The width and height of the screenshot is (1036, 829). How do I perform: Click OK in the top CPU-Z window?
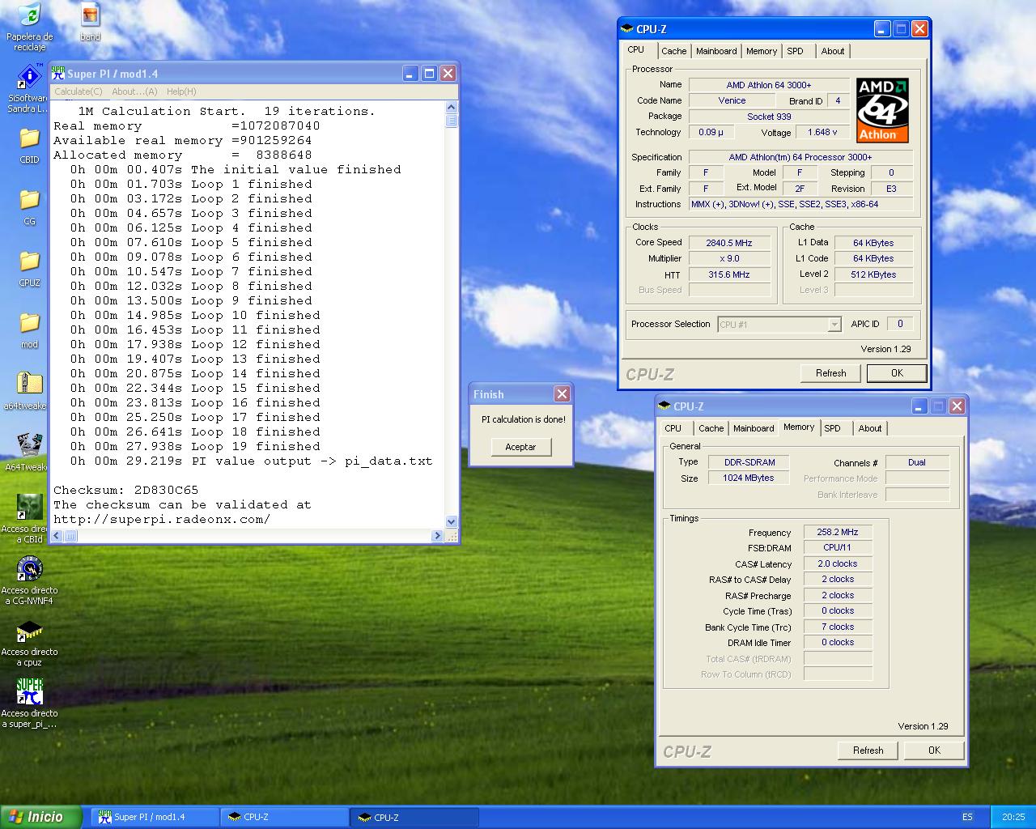click(x=897, y=373)
